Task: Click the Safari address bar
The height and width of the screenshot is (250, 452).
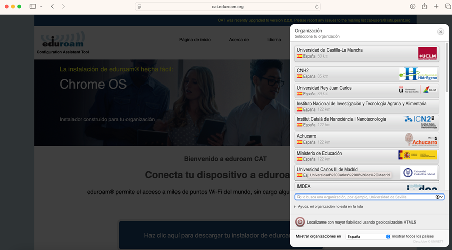Action: (x=228, y=7)
